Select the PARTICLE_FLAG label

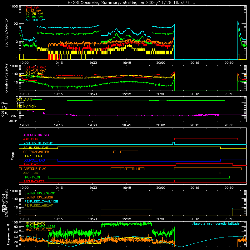[35, 168]
